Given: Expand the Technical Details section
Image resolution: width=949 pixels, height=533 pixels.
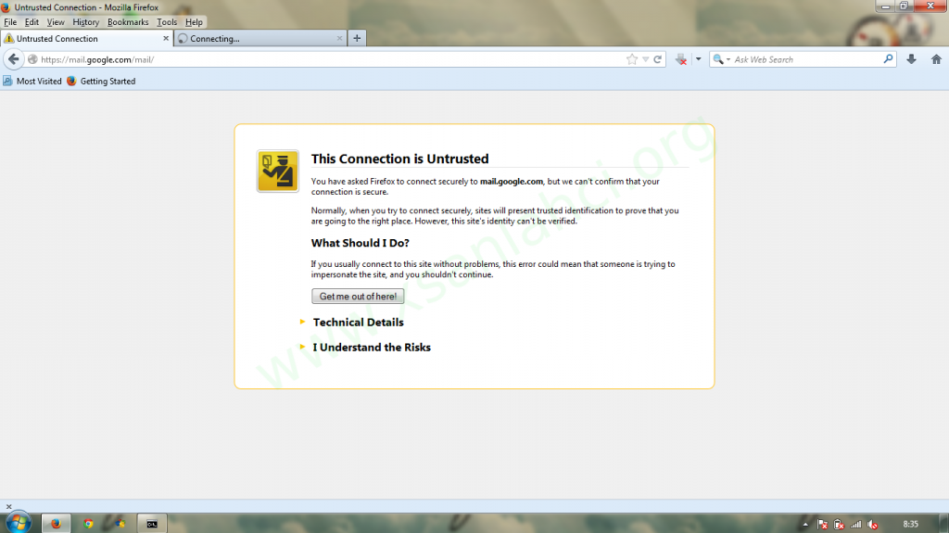Looking at the screenshot, I should click(358, 323).
